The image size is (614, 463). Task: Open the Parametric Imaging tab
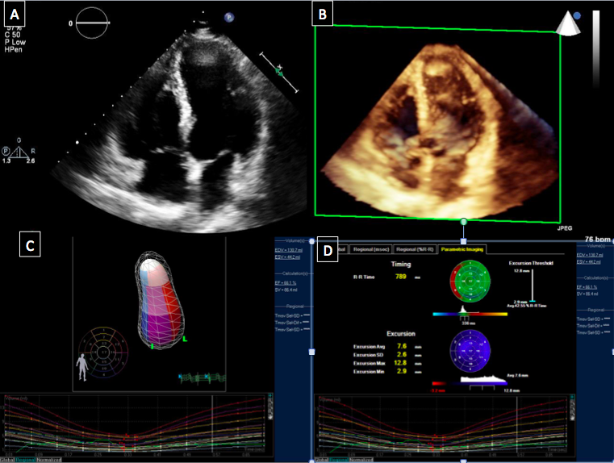point(462,249)
